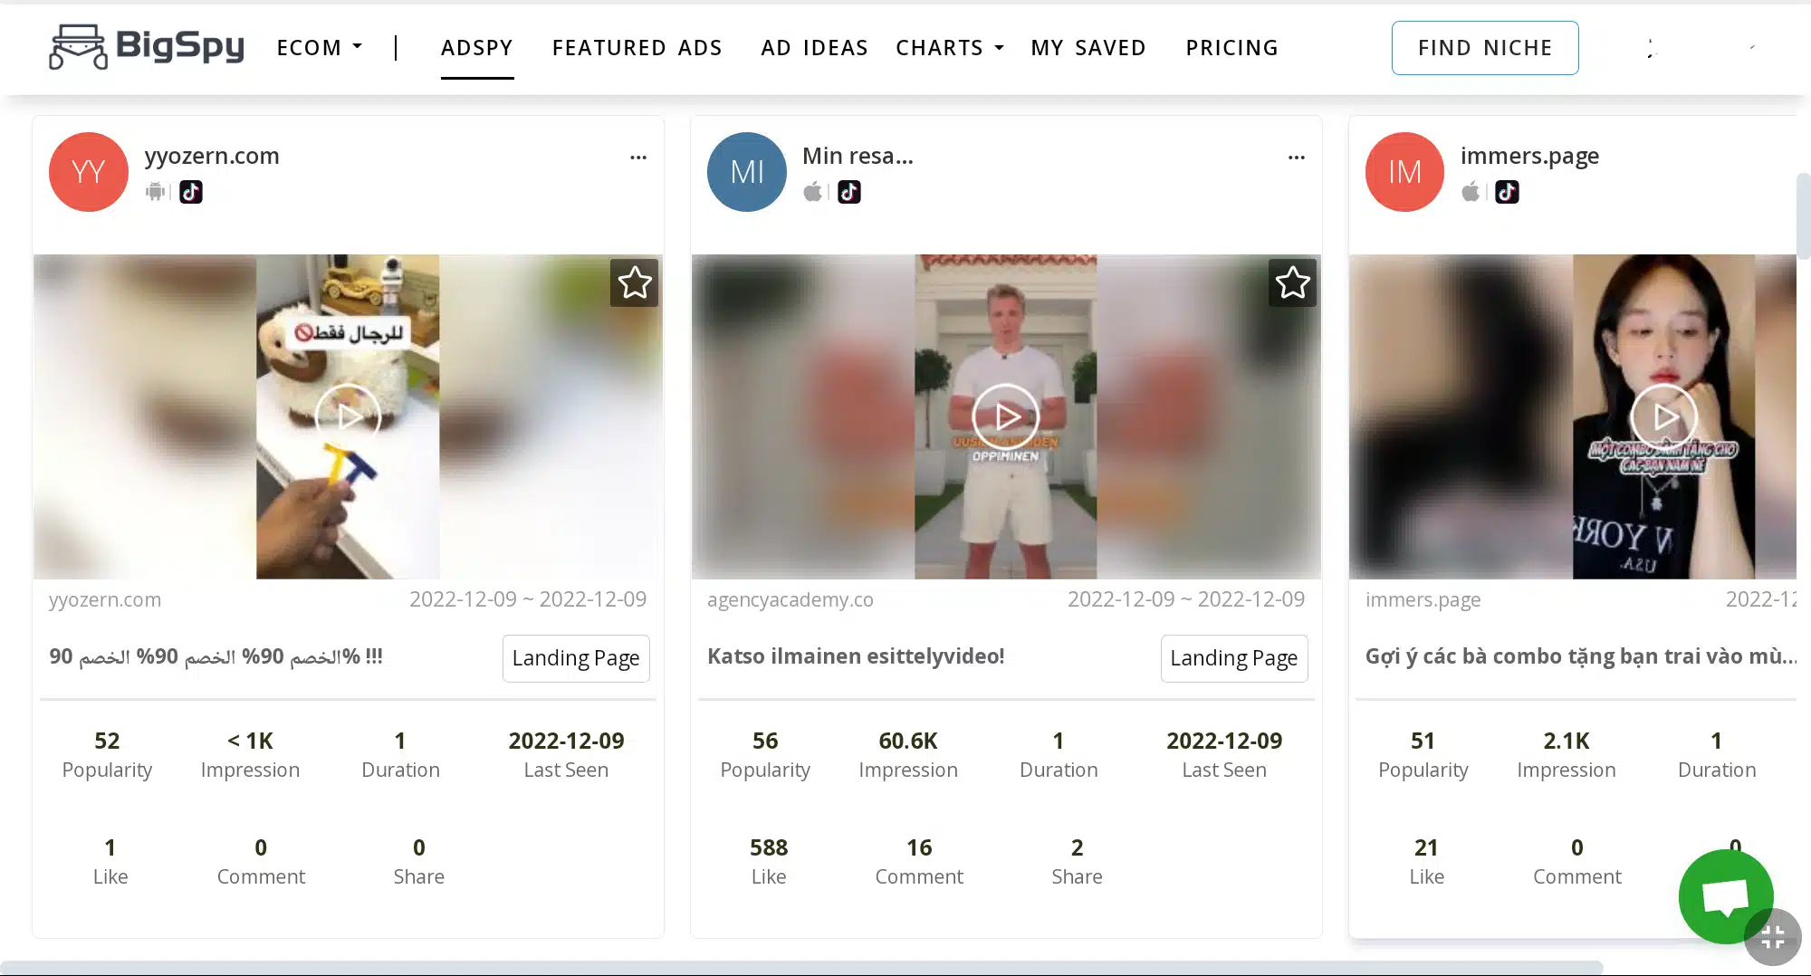The image size is (1811, 976).
Task: Play the Min resa ad video
Action: pos(1005,416)
